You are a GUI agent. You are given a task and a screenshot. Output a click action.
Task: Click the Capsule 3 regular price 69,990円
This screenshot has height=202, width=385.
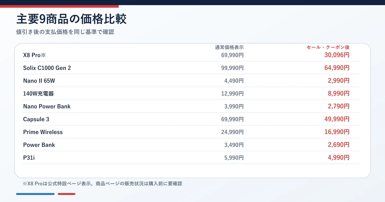coord(232,119)
